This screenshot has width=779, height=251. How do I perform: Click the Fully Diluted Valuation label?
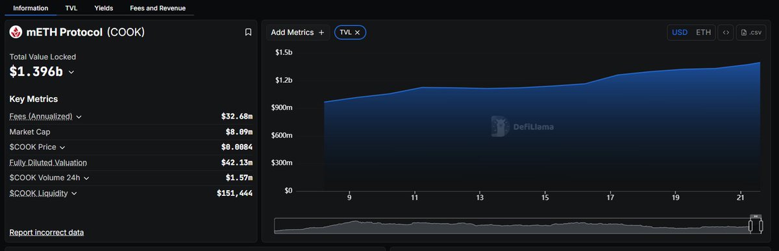click(48, 162)
